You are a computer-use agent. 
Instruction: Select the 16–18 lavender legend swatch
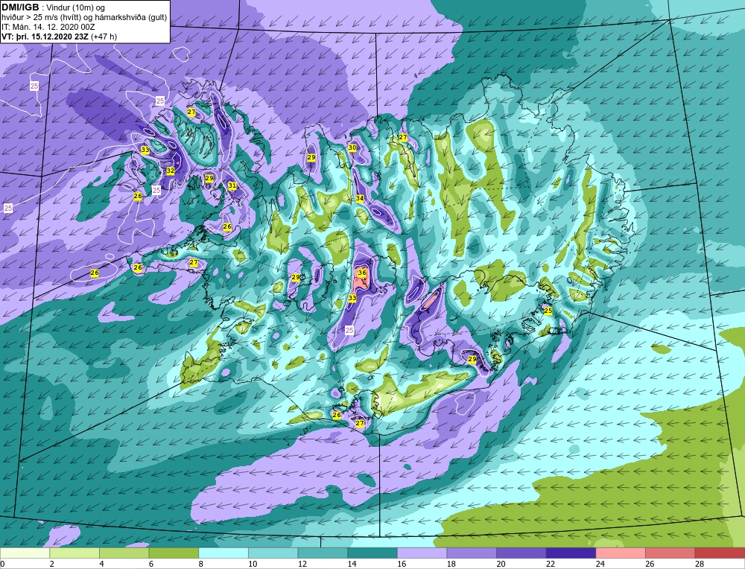[x=422, y=553]
